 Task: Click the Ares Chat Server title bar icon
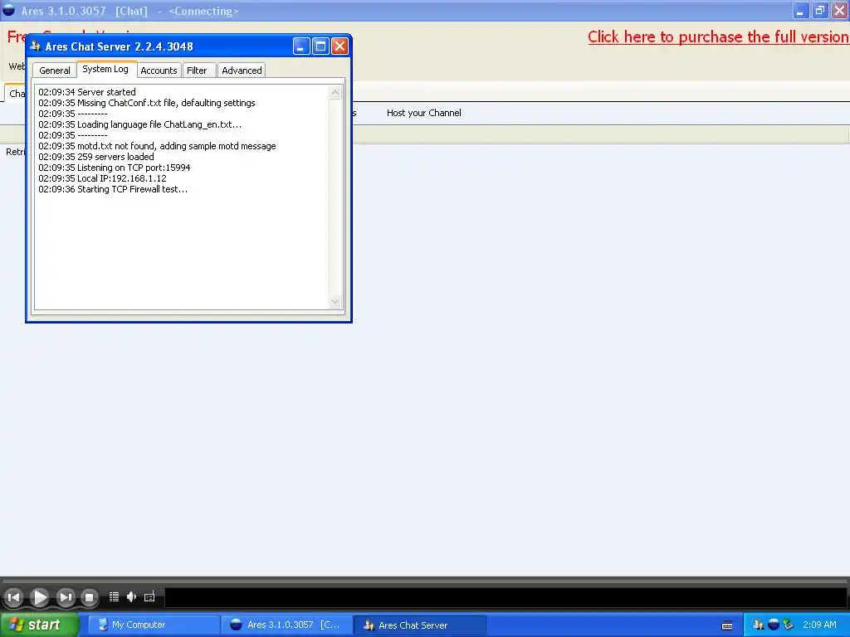36,46
